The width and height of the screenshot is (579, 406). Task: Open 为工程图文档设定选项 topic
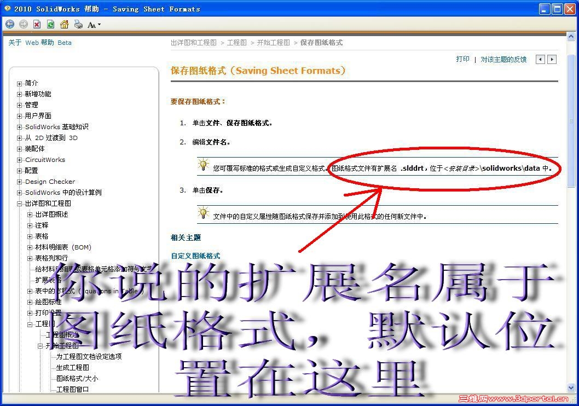click(89, 357)
